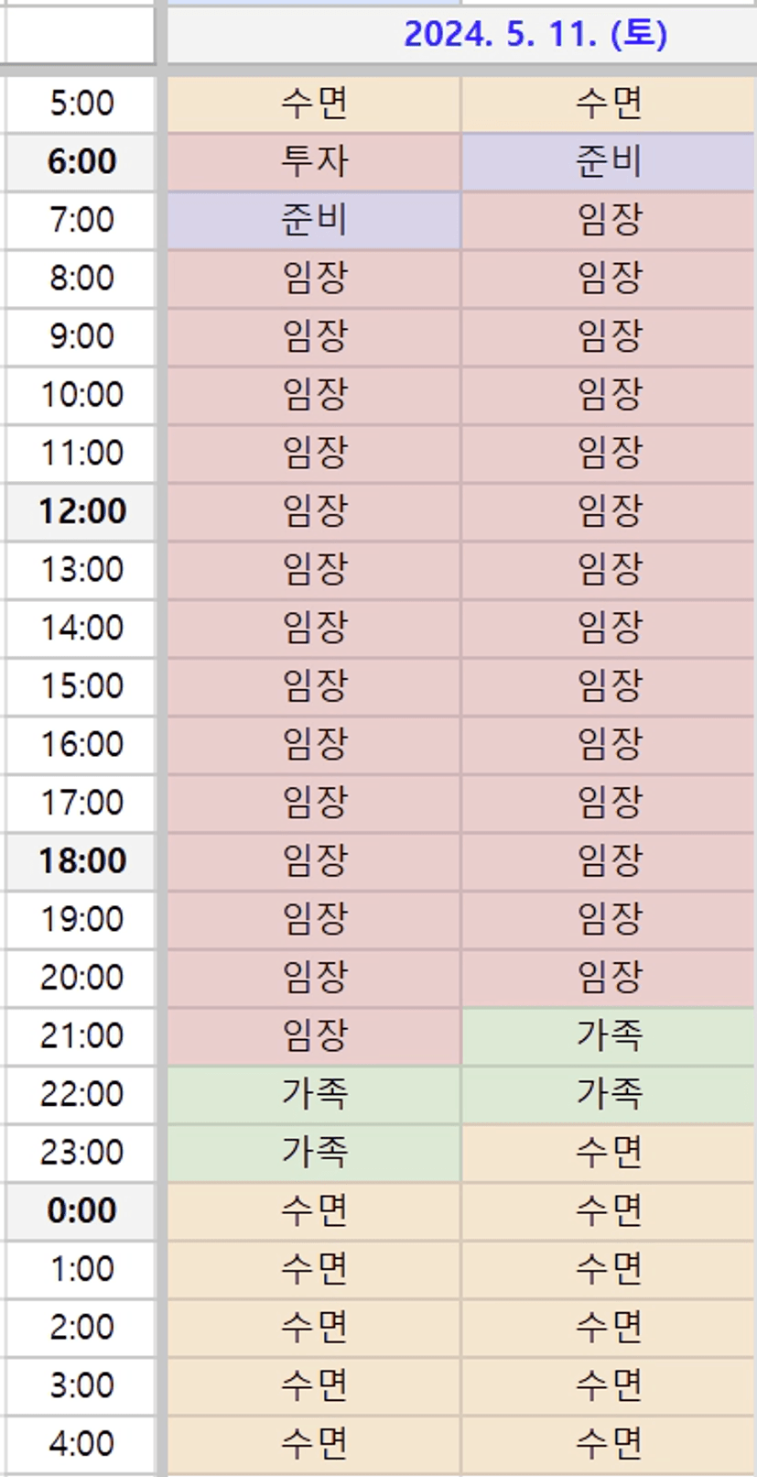Select the 투자 cell

(314, 161)
